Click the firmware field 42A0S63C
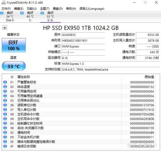The image size is (161, 152). pyautogui.click(x=83, y=35)
